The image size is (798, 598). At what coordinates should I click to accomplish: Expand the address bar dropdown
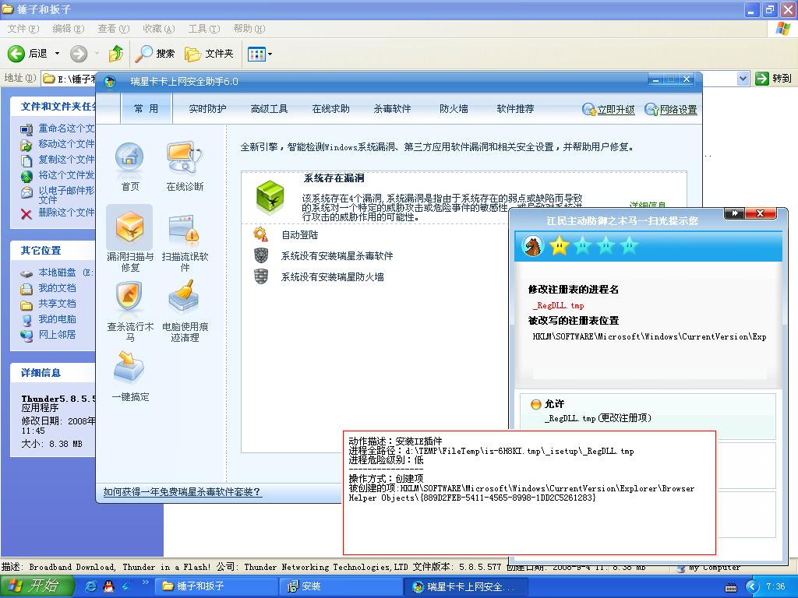pos(743,79)
